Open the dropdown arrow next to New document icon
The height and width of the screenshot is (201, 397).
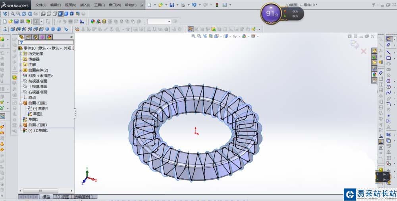(x=155, y=5)
